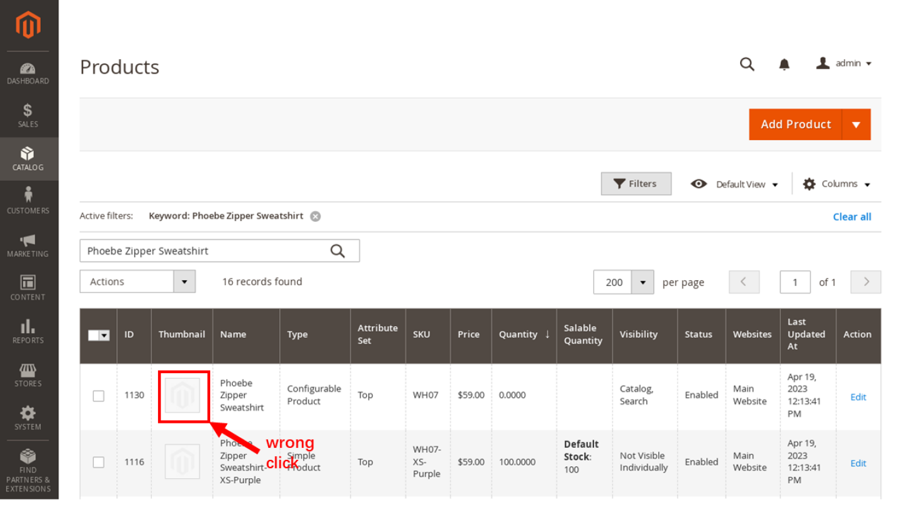This screenshot has height=507, width=903.
Task: Toggle the select-all checkbox in header
Action: [x=94, y=335]
